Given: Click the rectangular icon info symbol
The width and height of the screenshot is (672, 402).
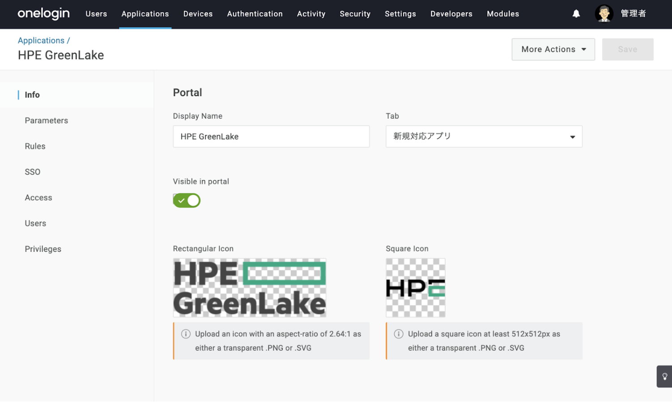Looking at the screenshot, I should tap(186, 334).
